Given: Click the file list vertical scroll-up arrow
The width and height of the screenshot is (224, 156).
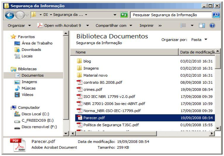Looking at the screenshot, I should (x=217, y=51).
